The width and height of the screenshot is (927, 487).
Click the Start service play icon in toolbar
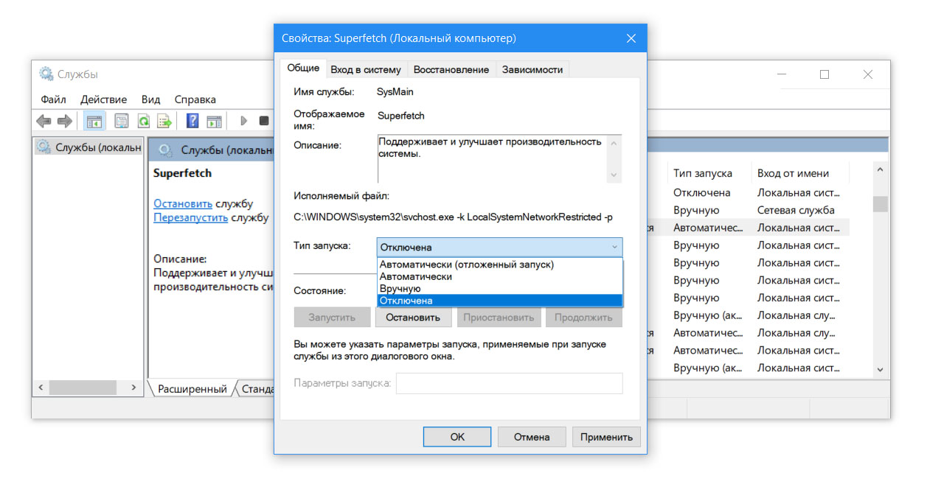click(243, 121)
